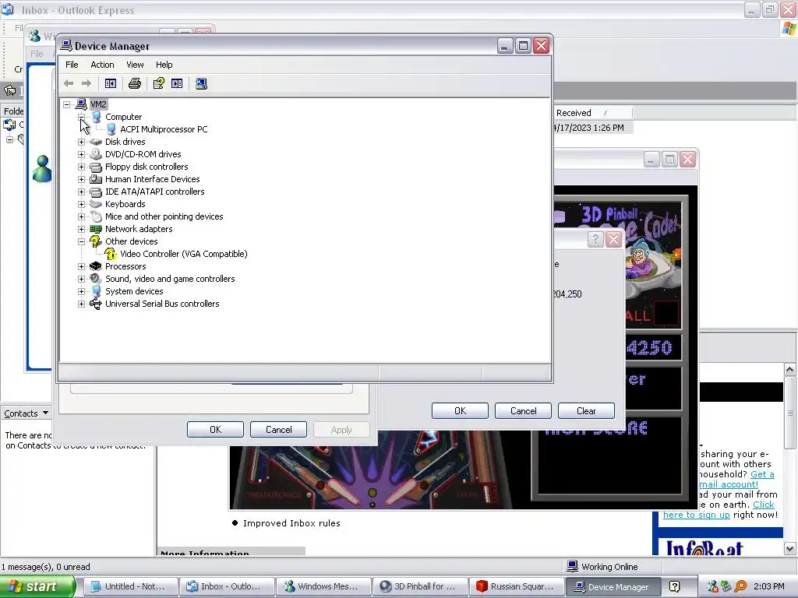Switch to Inbox - Outlook Express taskbar item
798x598 pixels.
(228, 586)
